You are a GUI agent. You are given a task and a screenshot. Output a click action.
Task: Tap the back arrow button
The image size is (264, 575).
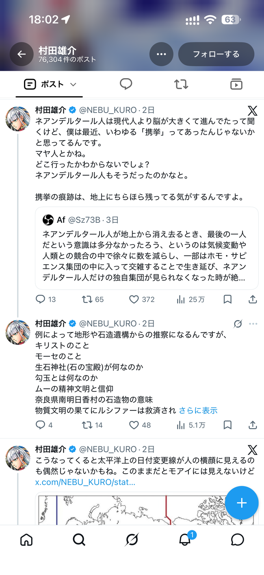pyautogui.click(x=22, y=54)
